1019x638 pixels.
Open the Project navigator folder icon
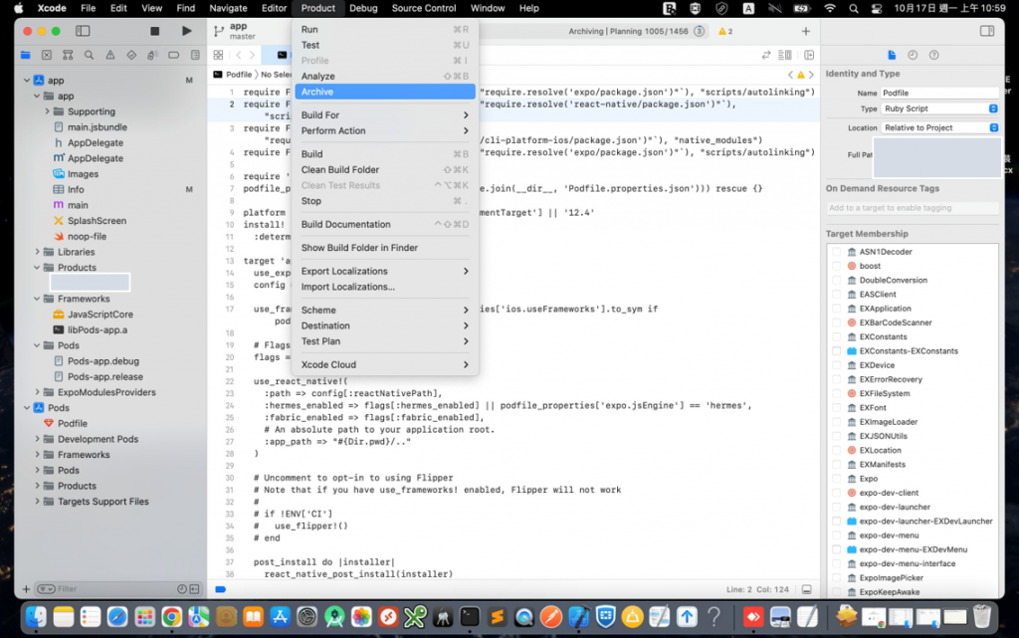tap(25, 55)
